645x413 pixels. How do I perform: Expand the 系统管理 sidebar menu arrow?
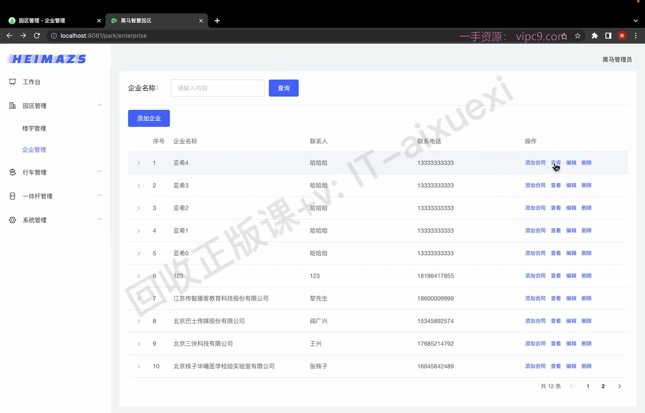point(100,219)
